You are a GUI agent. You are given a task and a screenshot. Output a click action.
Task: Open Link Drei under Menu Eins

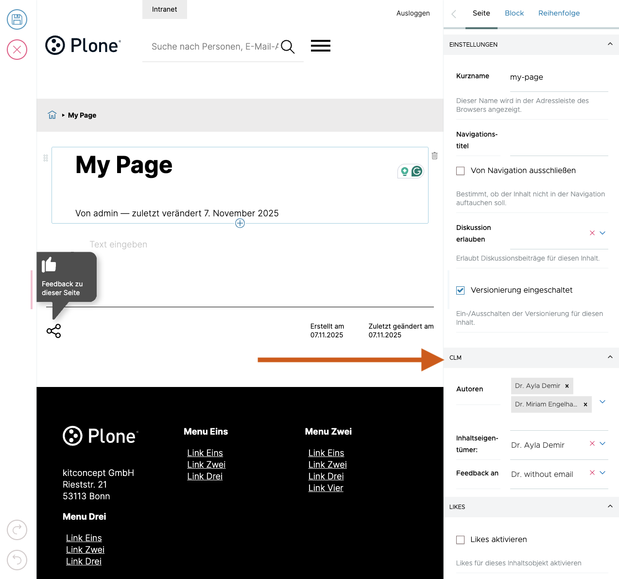click(205, 476)
